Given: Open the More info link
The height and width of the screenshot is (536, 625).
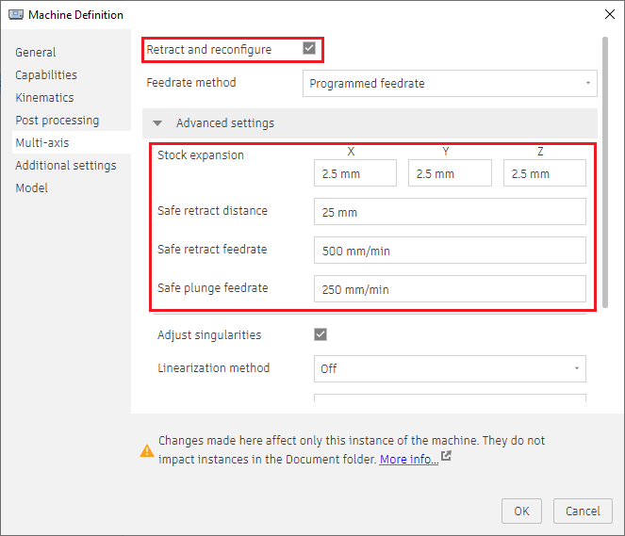Looking at the screenshot, I should (409, 459).
